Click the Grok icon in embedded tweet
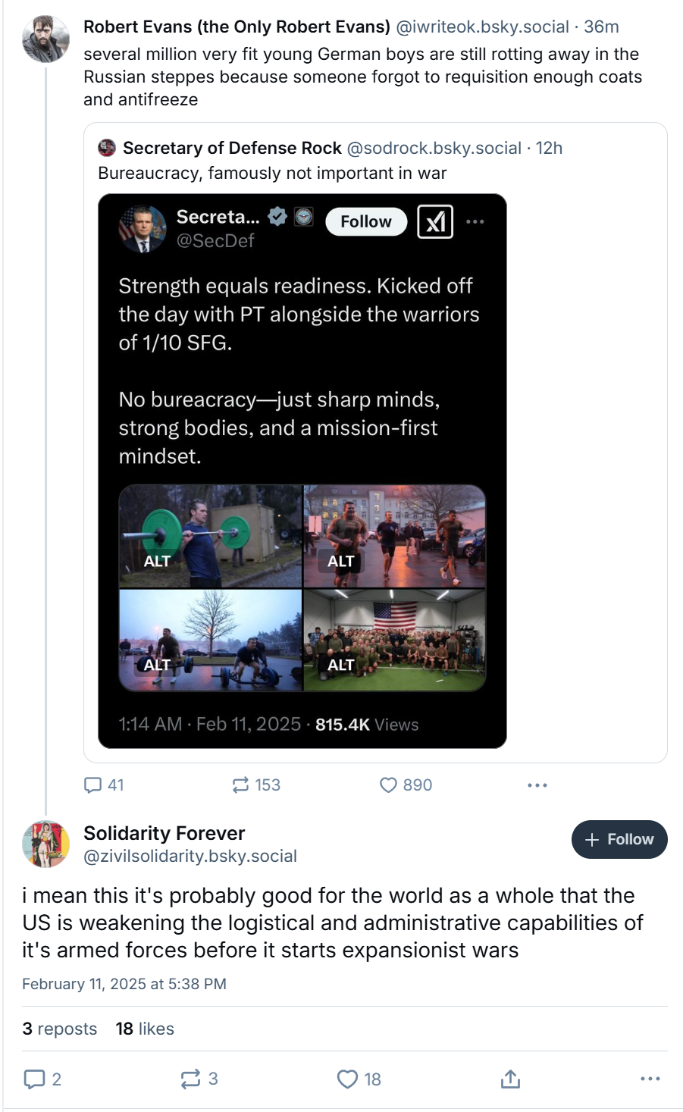This screenshot has height=1112, width=683. (435, 221)
